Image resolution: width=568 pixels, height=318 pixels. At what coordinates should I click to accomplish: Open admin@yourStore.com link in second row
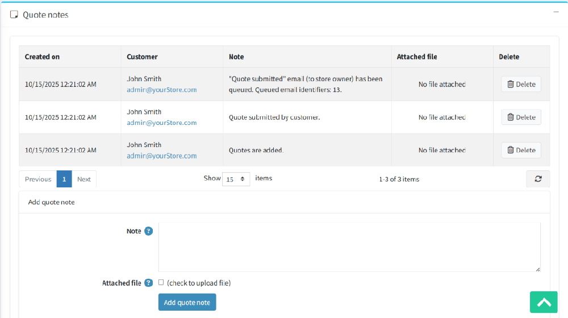(161, 123)
